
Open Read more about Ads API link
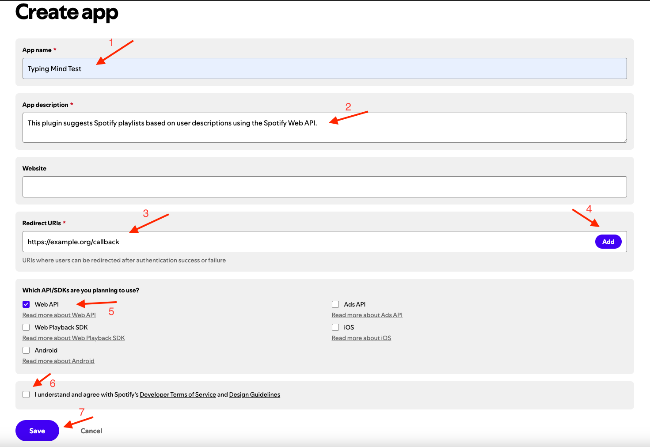(x=367, y=315)
